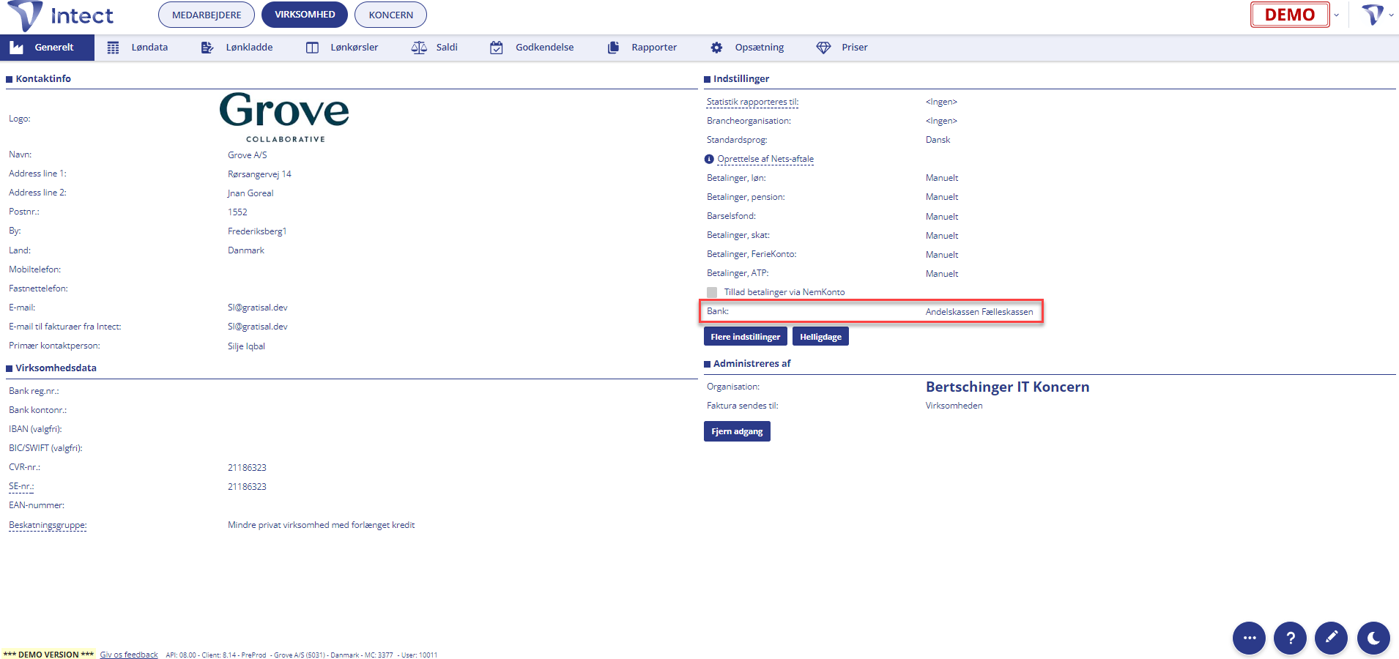Click the Priser diamond icon
1399x659 pixels.
[x=823, y=48]
